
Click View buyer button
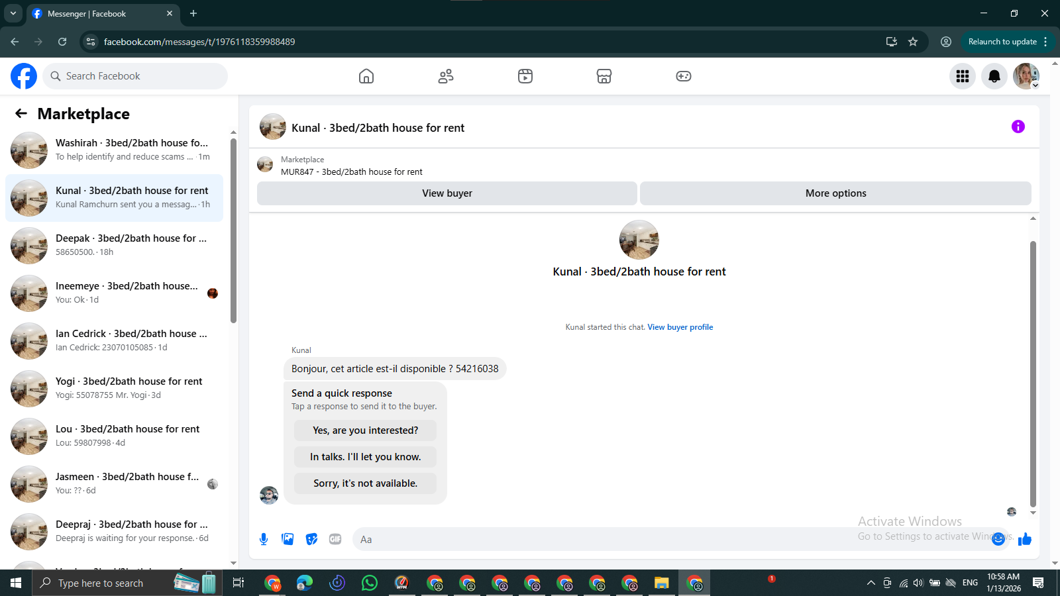tap(447, 193)
